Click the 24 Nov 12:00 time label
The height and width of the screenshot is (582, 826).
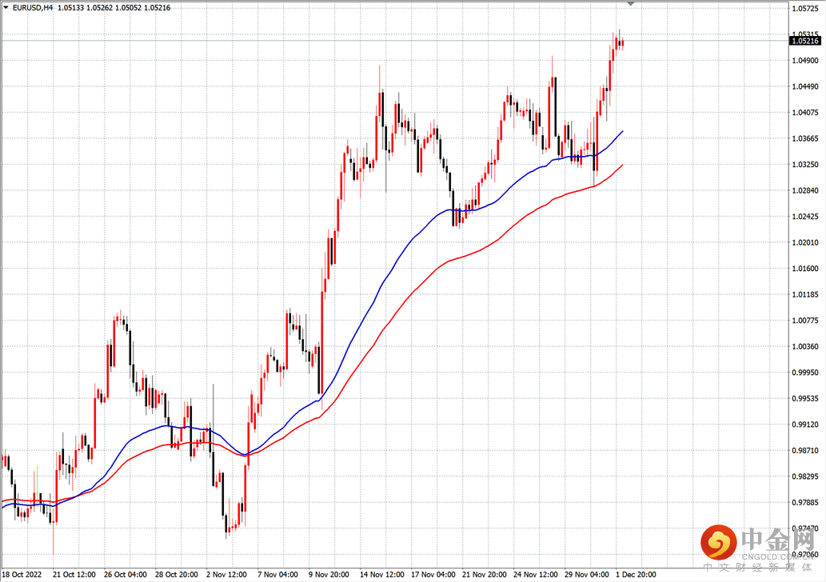click(x=535, y=575)
